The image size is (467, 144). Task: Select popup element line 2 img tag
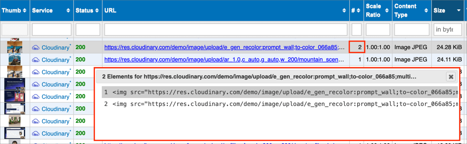click(x=280, y=104)
